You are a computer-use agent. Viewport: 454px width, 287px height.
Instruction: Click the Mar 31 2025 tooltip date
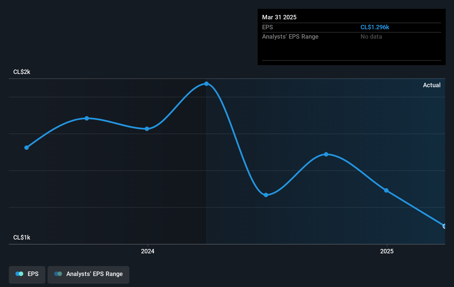(279, 17)
